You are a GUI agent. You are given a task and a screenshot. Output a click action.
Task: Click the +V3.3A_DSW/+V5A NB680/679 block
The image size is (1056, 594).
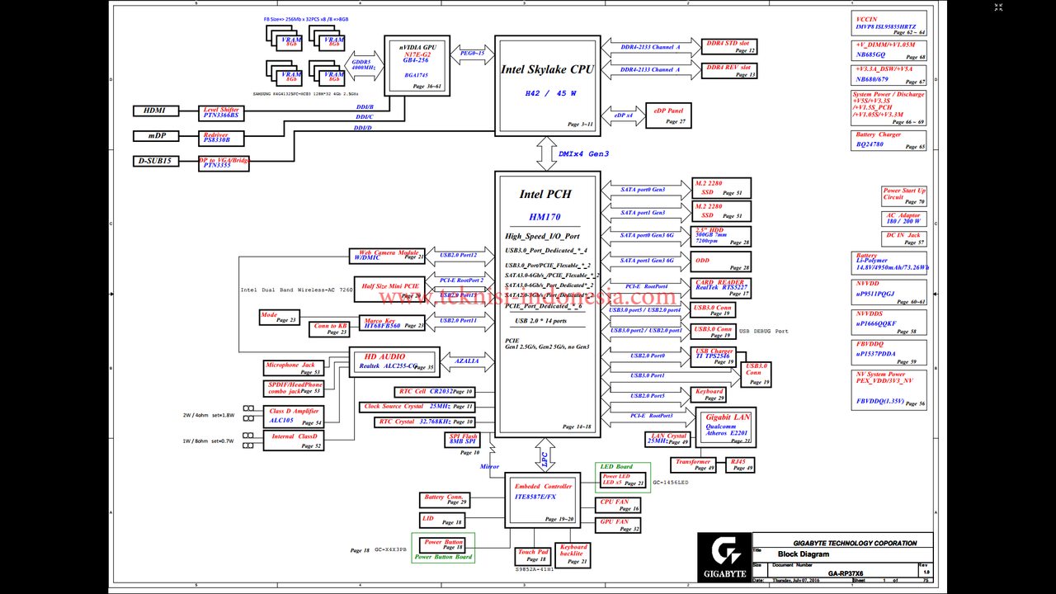pos(889,75)
